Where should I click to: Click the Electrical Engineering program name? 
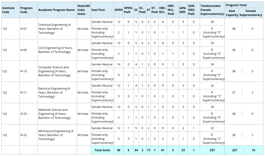tap(54, 92)
